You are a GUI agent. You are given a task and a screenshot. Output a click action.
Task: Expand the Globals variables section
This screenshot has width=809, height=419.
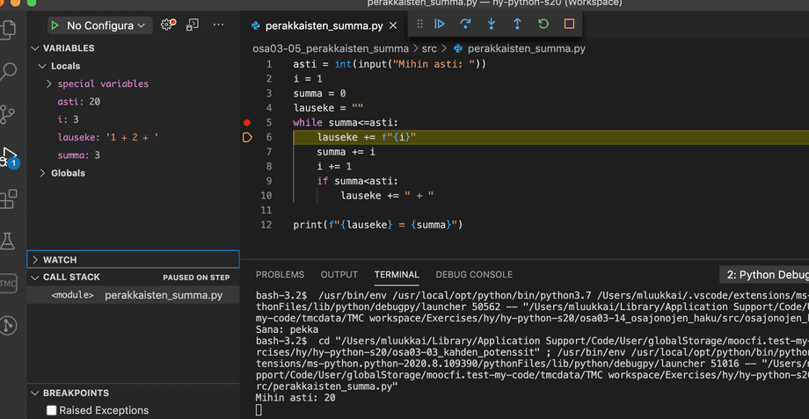[x=67, y=173]
